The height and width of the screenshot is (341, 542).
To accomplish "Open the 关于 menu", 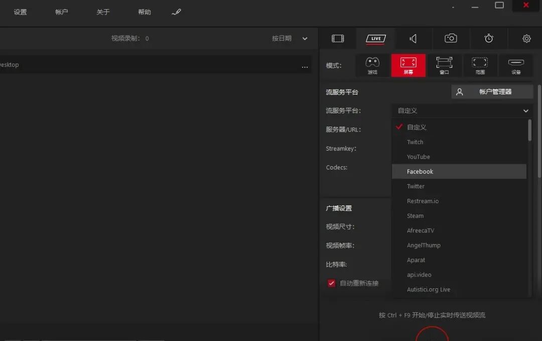I will coord(103,12).
